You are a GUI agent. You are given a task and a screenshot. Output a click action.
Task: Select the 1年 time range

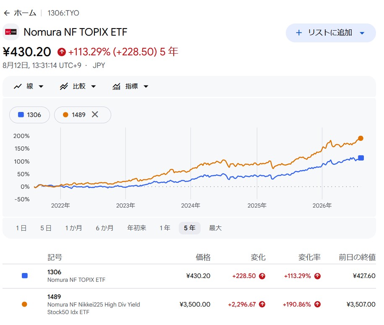pyautogui.click(x=165, y=228)
